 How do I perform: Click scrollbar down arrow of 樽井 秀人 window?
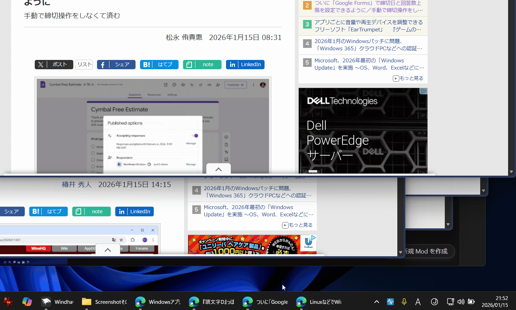click(x=400, y=252)
